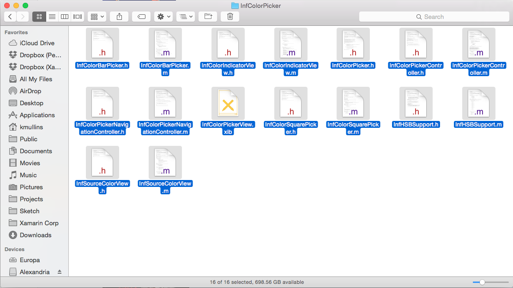Select the icon view toggle
The height and width of the screenshot is (288, 513).
coord(39,17)
